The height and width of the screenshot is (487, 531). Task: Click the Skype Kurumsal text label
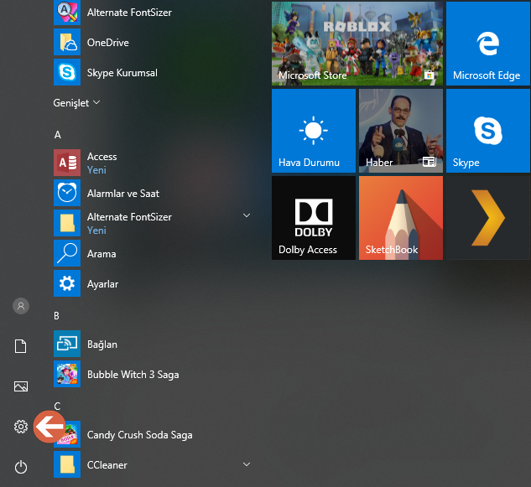pyautogui.click(x=122, y=73)
